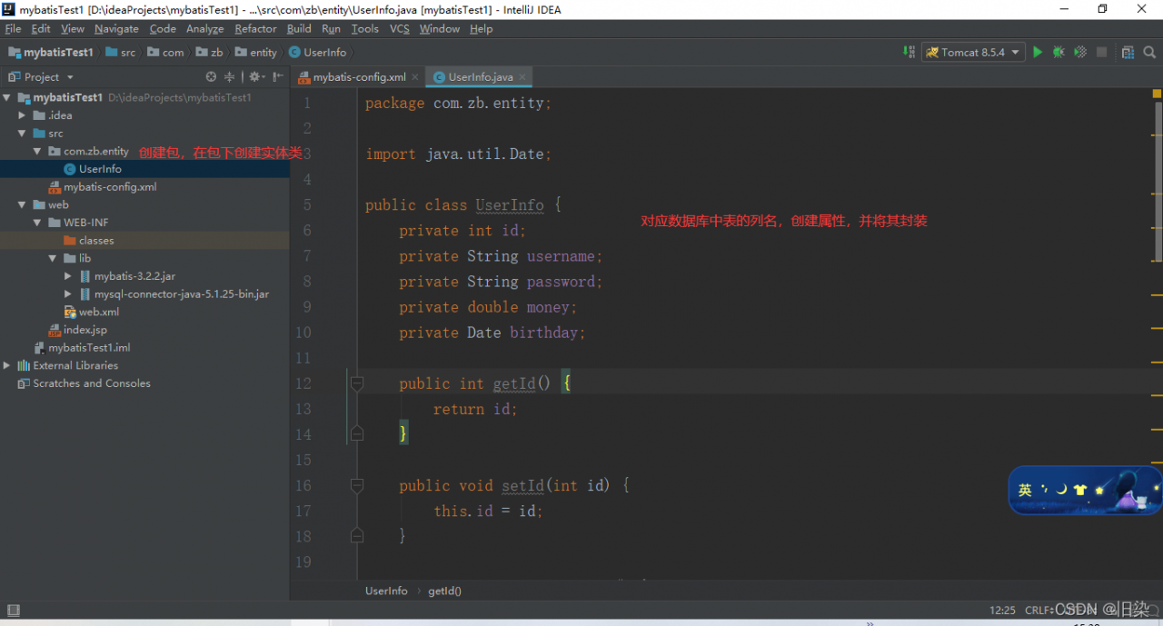Screen dimensions: 1163x626
Task: Switch to the mybatis-config.xml editor tab
Action: 358,77
